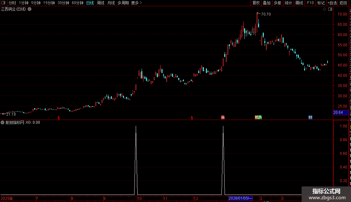Screen dimensions: 351x202
Task: Click the diamond marker icon above the chart
Action: [x=324, y=9]
